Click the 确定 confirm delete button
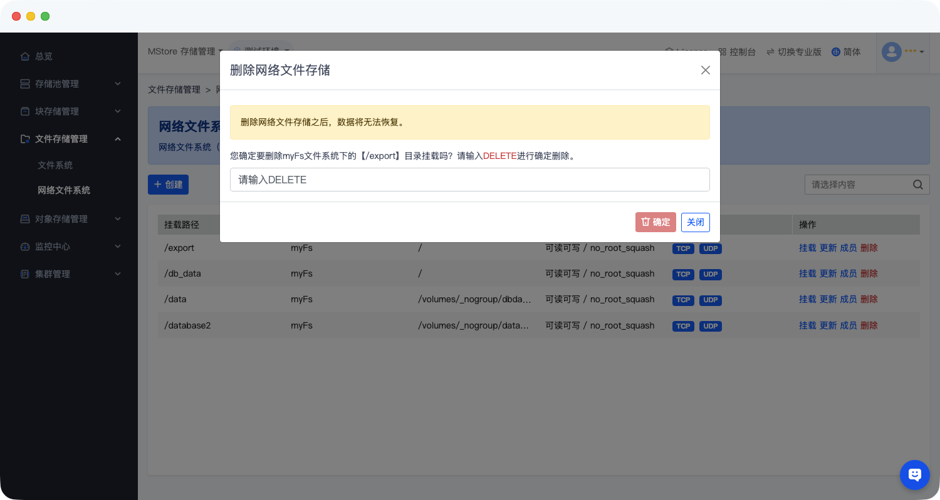940x500 pixels. coord(655,222)
